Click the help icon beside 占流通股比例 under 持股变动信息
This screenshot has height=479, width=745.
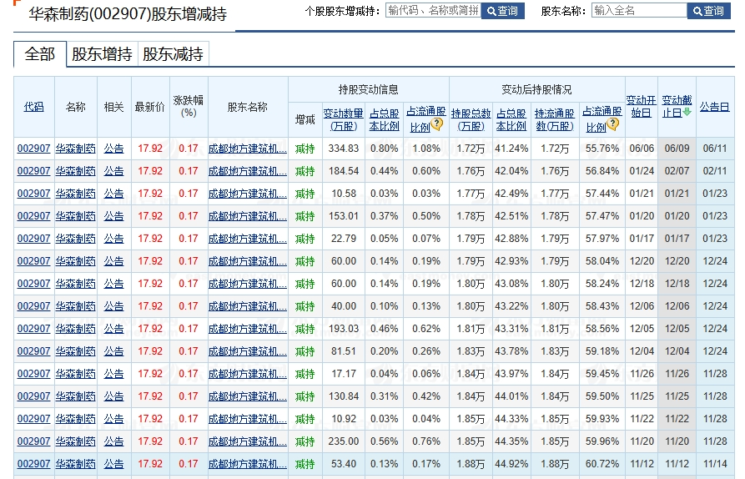[x=436, y=124]
